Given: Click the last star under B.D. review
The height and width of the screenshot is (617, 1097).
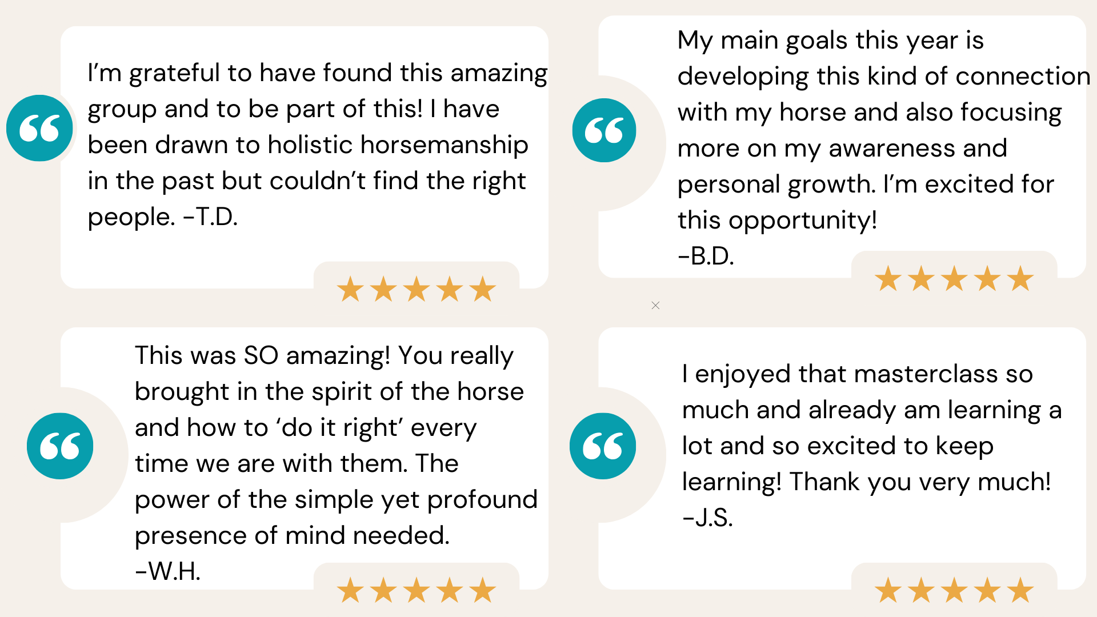Looking at the screenshot, I should coord(1020,278).
